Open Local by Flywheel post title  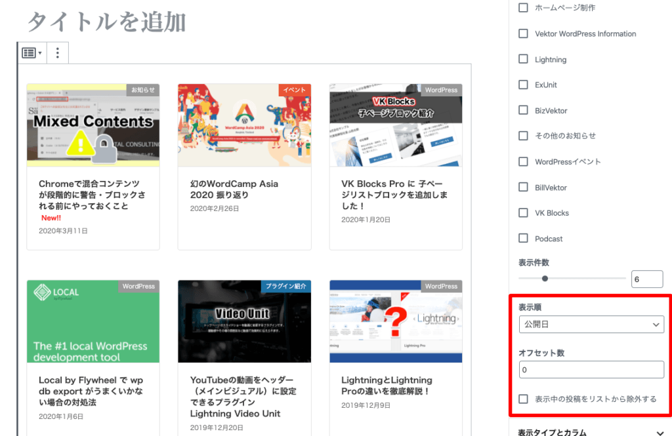[91, 391]
